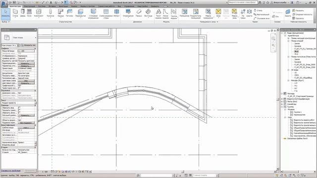Select the Roof (Крыша) tool

click(60, 13)
